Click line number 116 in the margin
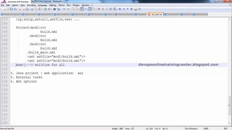Image resolution: width=232 pixels, height=130 pixels. click(5, 73)
